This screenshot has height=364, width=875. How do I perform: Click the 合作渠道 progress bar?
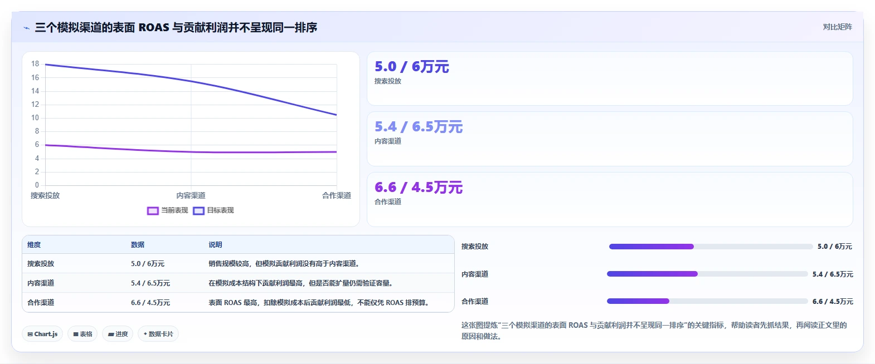[707, 301]
